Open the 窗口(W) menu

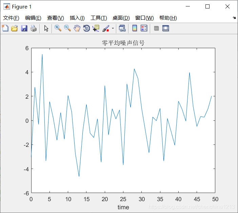pos(144,18)
